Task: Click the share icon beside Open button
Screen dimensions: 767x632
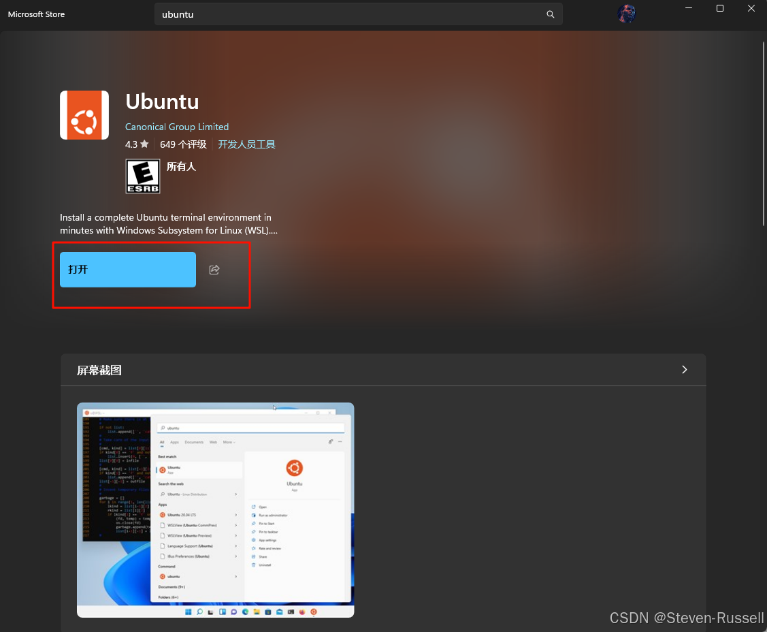Action: click(214, 270)
